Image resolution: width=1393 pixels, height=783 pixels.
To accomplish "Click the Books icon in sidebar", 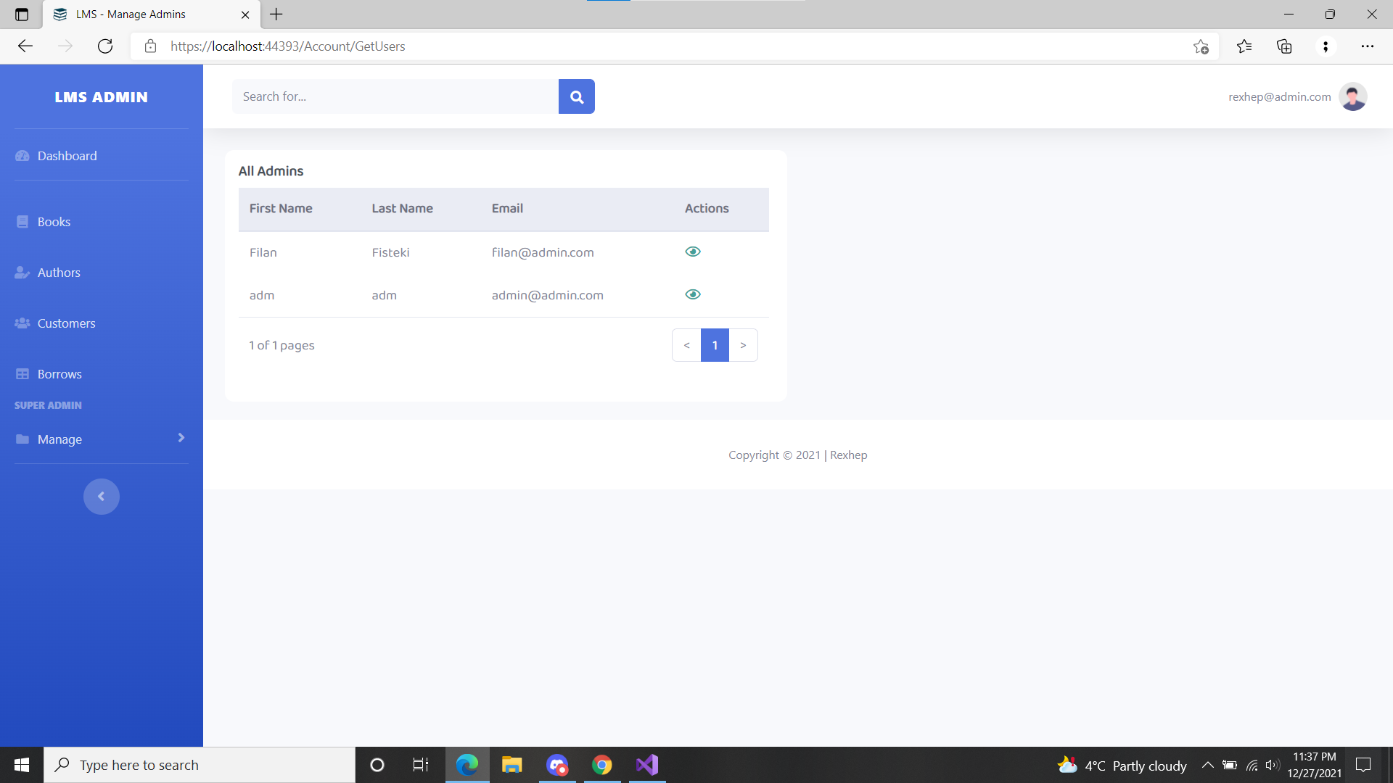I will pyautogui.click(x=22, y=221).
